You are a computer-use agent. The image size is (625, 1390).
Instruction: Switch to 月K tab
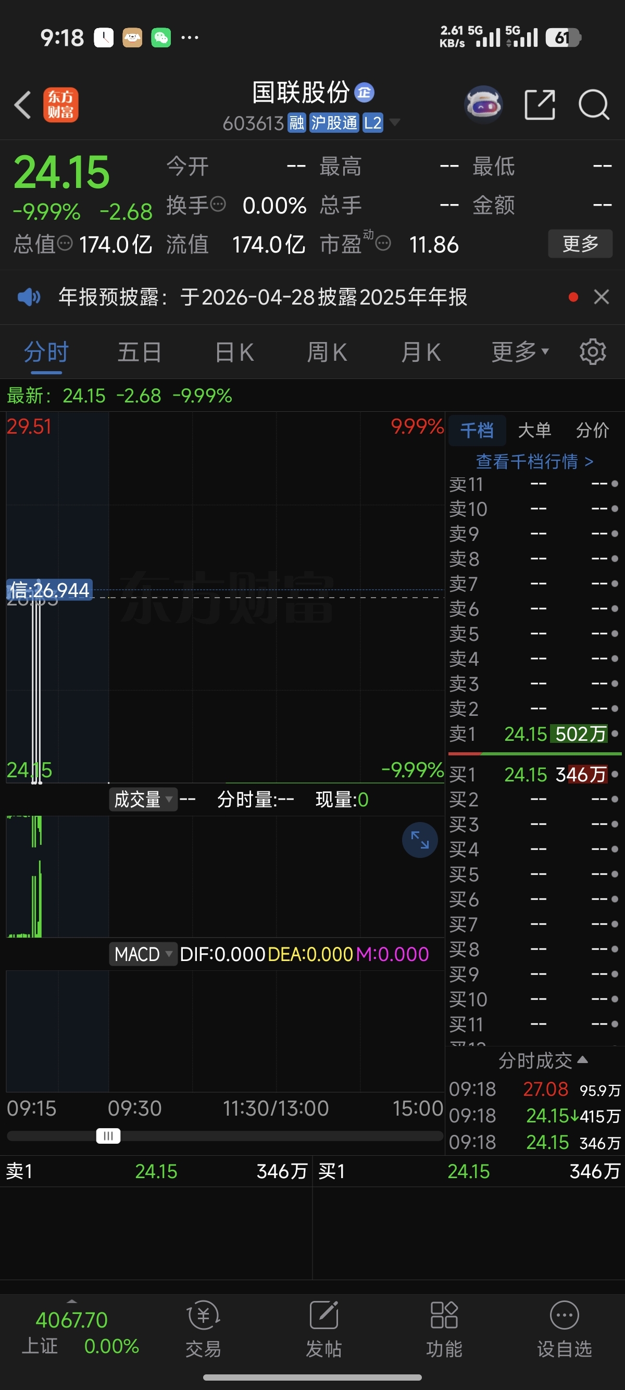point(421,352)
